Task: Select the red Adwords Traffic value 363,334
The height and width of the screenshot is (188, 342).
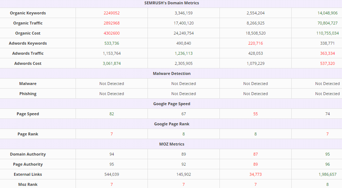Action: coord(328,53)
